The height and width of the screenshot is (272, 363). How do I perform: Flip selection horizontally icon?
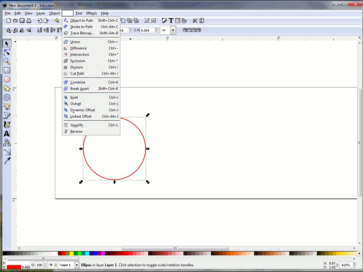(22, 30)
